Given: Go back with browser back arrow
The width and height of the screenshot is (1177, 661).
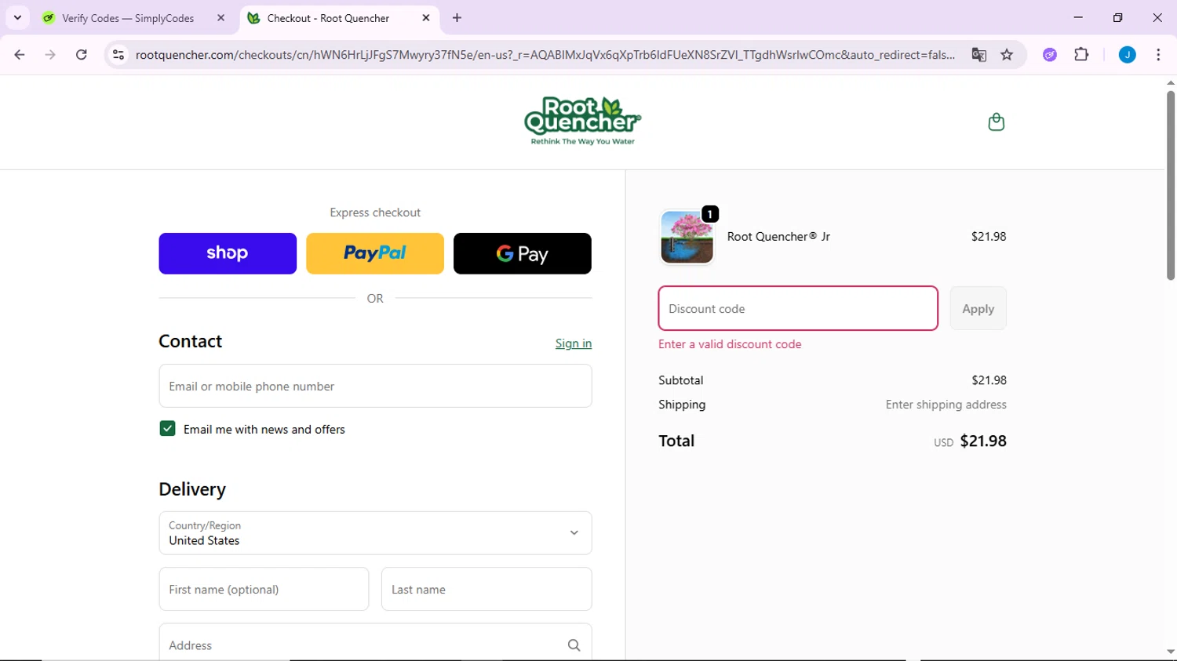Looking at the screenshot, I should pos(20,55).
